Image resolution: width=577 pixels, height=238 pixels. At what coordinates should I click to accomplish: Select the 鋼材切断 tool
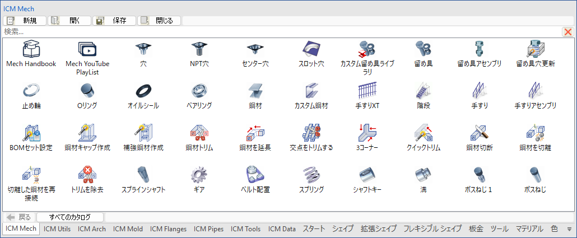tap(479, 133)
